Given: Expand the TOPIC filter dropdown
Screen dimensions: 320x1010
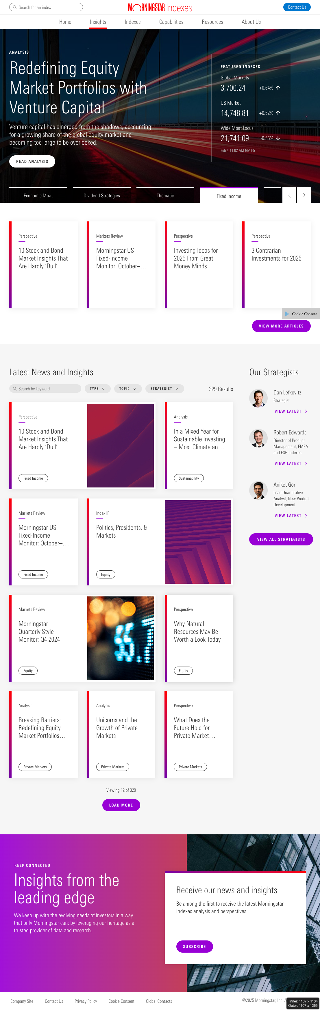Looking at the screenshot, I should pos(128,389).
